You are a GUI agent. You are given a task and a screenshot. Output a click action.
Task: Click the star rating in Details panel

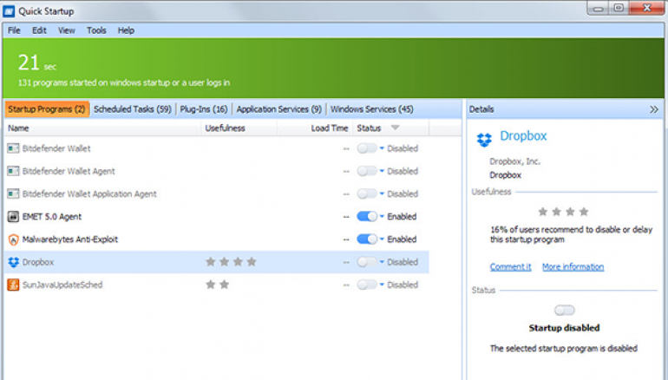pos(563,212)
